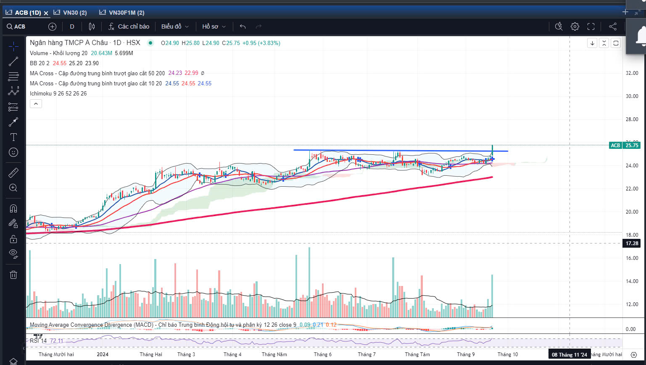Select the crosshair cursor tool
This screenshot has height=365, width=646.
(x=13, y=46)
